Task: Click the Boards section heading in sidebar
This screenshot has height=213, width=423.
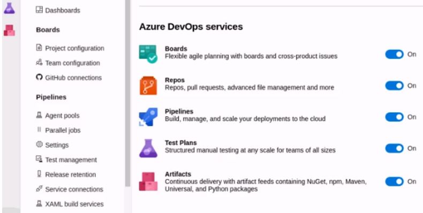Action: [48, 29]
